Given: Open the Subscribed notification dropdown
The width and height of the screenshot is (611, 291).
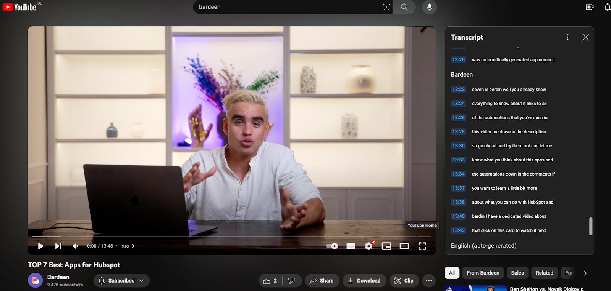Looking at the screenshot, I should tap(121, 281).
